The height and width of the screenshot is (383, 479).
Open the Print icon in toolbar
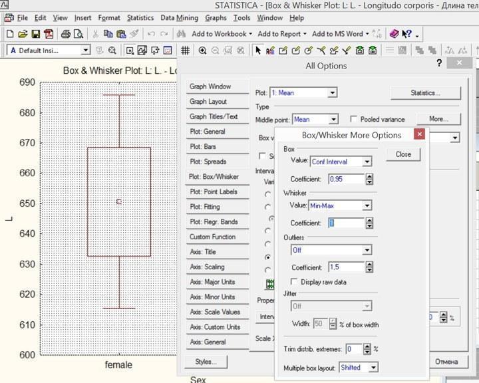coord(65,33)
